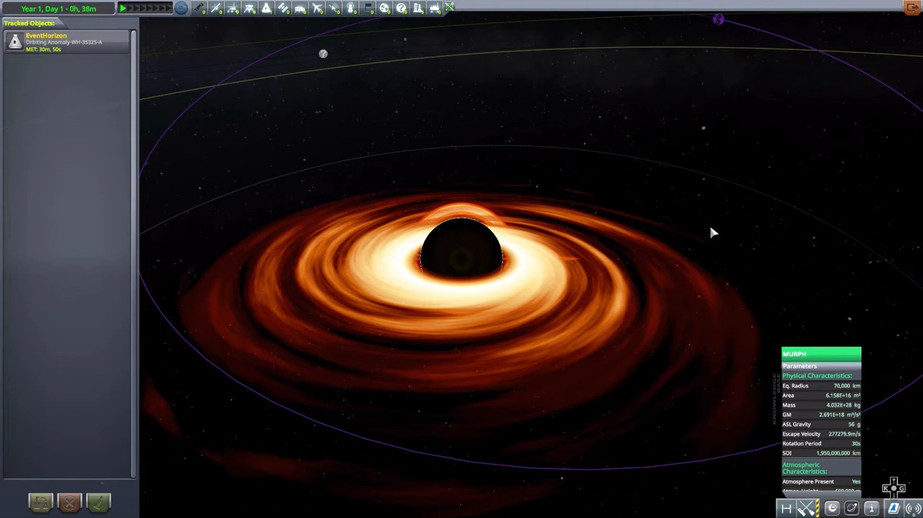Click the SOI 1,950,000,000 km row
The height and width of the screenshot is (518, 923).
[x=821, y=453]
